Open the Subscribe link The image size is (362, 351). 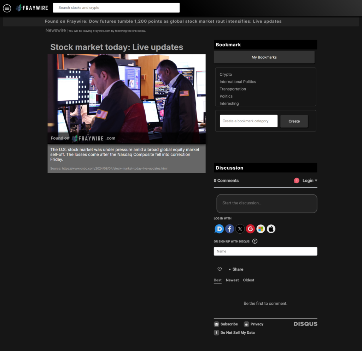229,324
